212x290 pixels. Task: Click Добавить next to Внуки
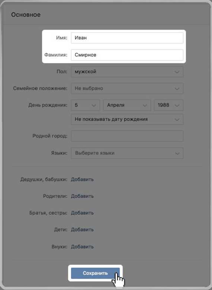(82, 247)
